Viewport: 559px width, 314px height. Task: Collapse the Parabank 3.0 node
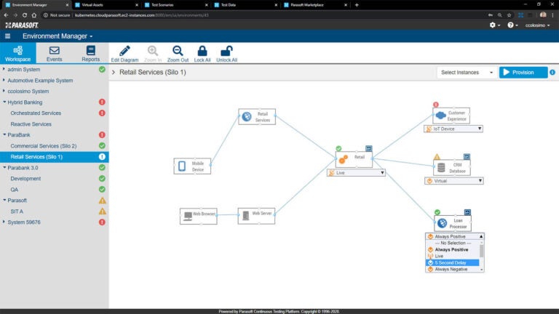point(4,167)
